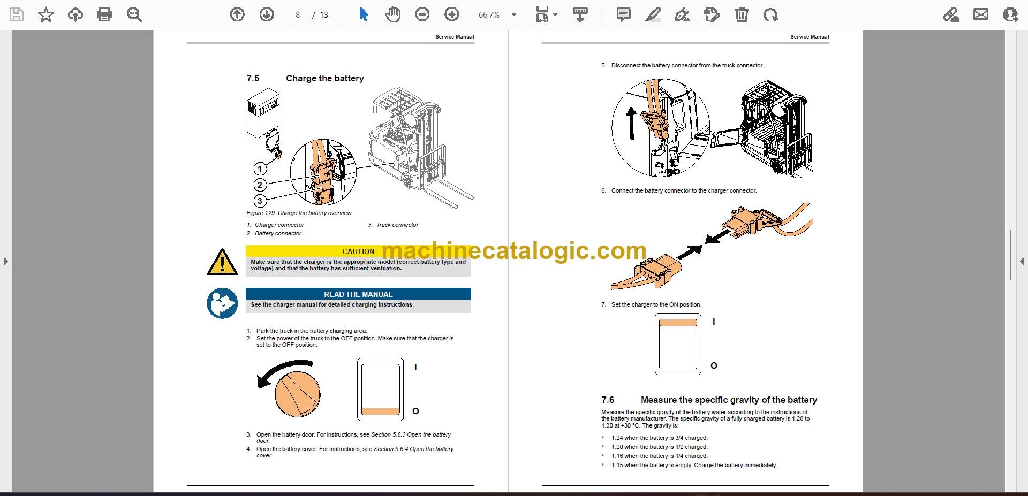The image size is (1028, 496).
Task: Rotate the page view
Action: pos(771,15)
